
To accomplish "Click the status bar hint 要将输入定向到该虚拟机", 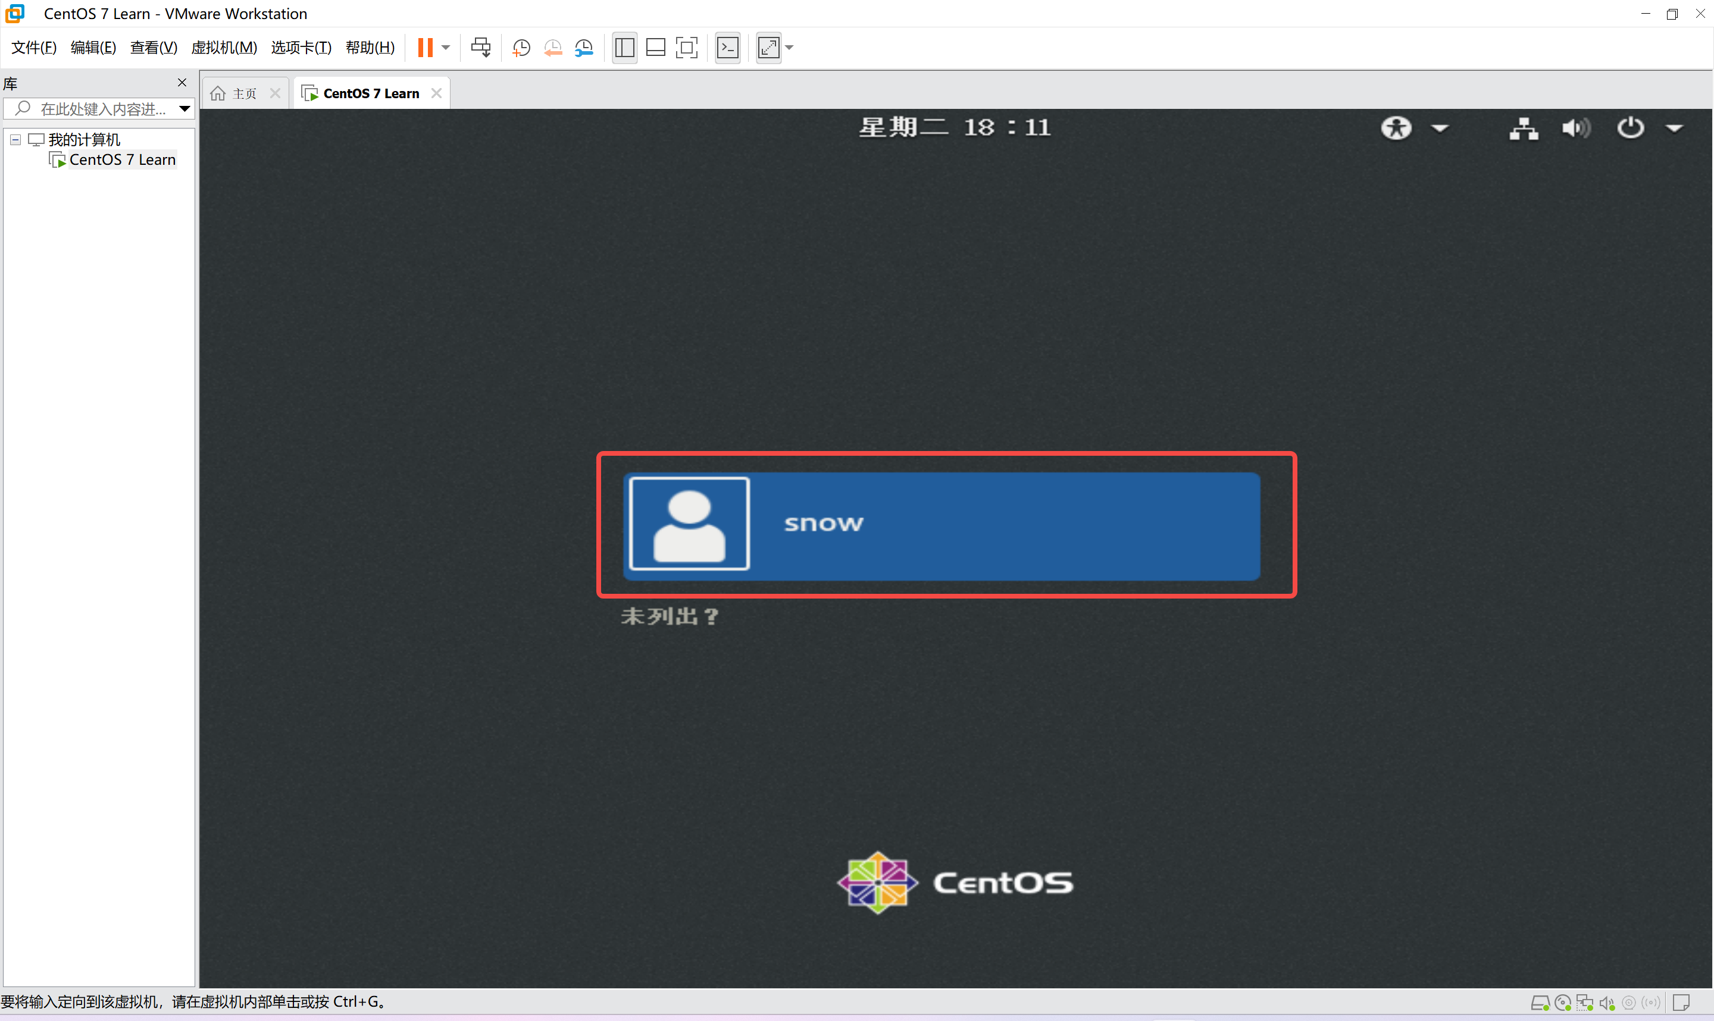I will tap(193, 1003).
